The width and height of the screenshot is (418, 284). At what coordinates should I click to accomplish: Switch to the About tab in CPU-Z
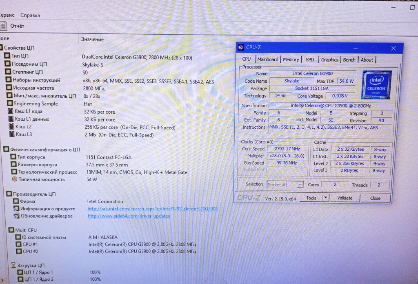pos(367,60)
